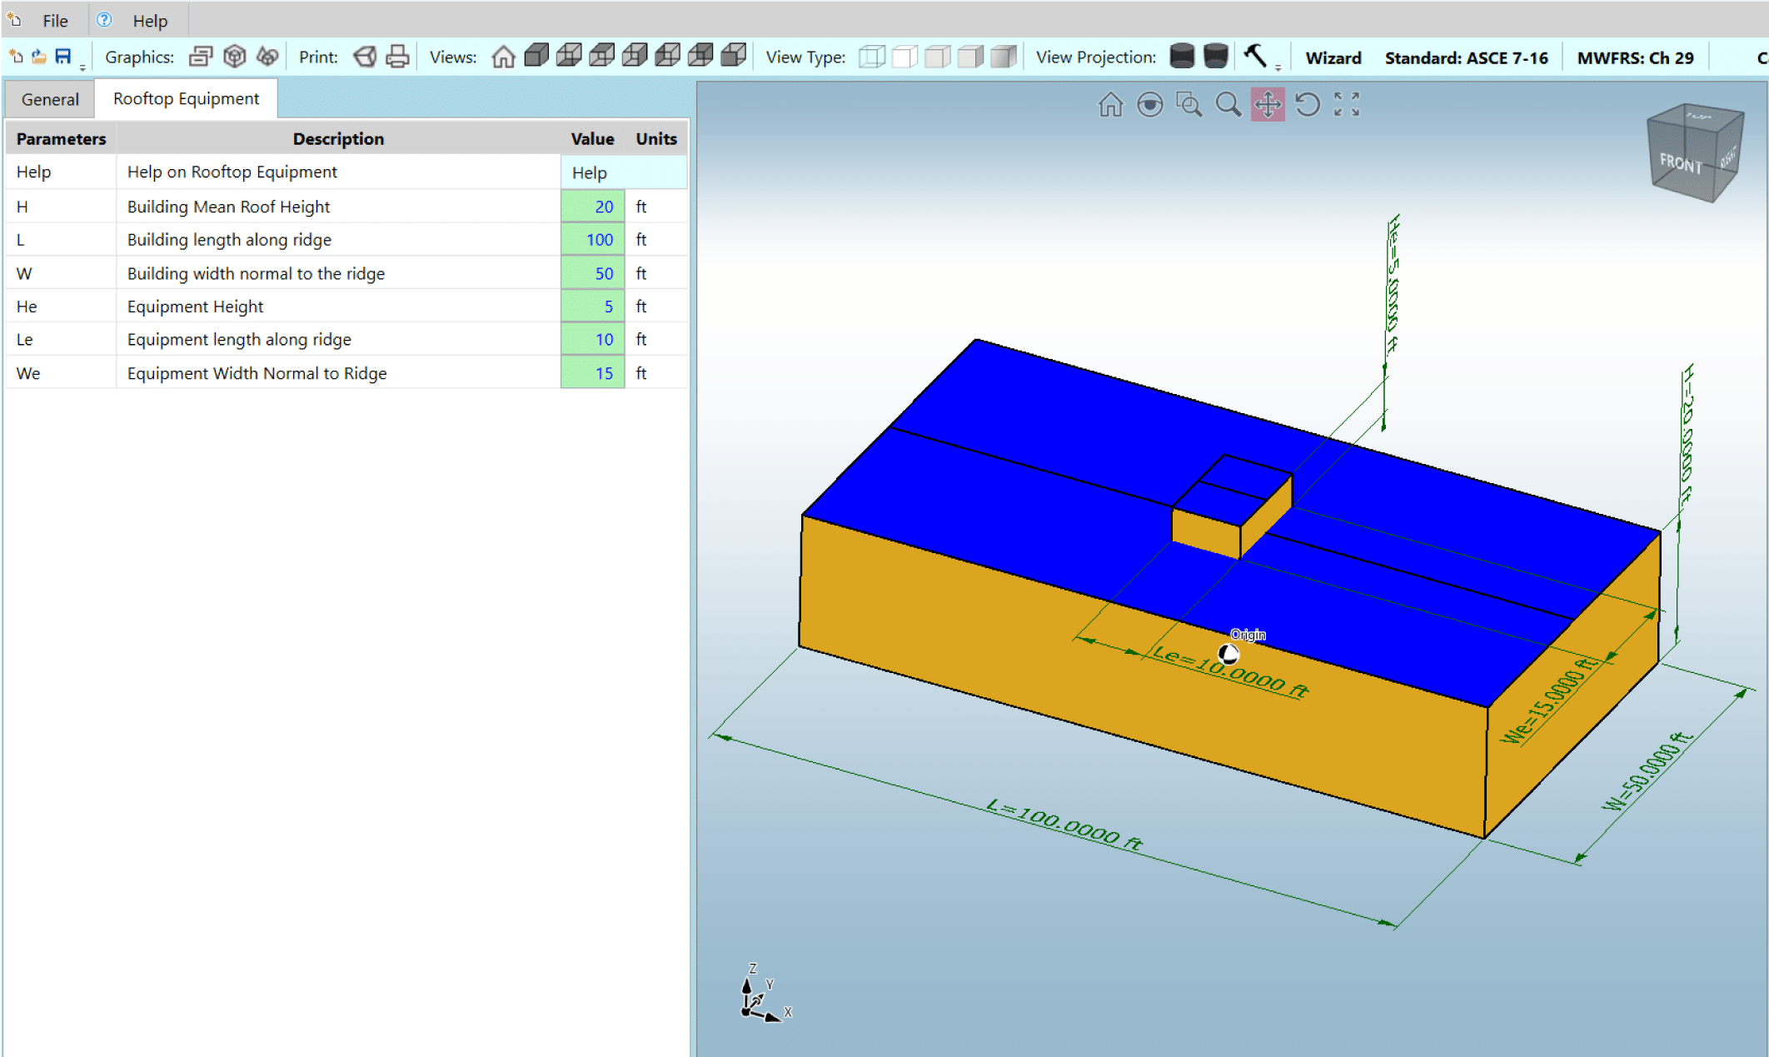This screenshot has height=1057, width=1769.
Task: Click the Print toolbar icon
Action: pos(398,57)
